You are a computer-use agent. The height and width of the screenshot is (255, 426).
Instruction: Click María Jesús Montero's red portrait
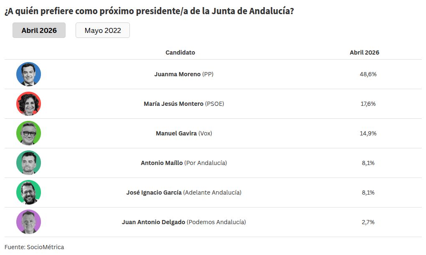click(x=28, y=104)
